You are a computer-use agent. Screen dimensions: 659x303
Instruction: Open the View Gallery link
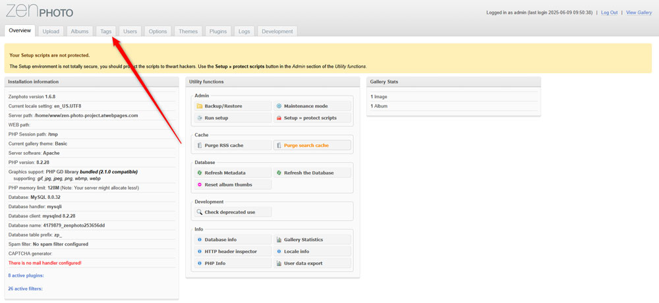coord(639,13)
